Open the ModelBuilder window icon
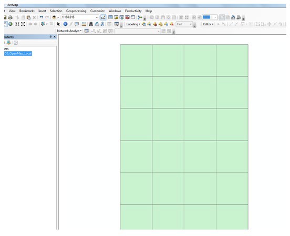 click(140, 17)
